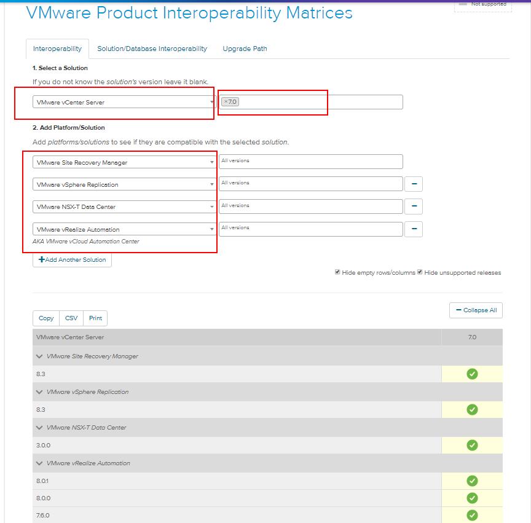This screenshot has width=531, height=523.
Task: Click vRealize Automation All versions field
Action: tap(311, 229)
